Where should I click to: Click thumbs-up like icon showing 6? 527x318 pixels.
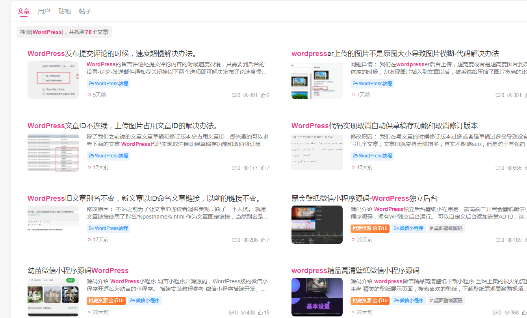click(263, 95)
